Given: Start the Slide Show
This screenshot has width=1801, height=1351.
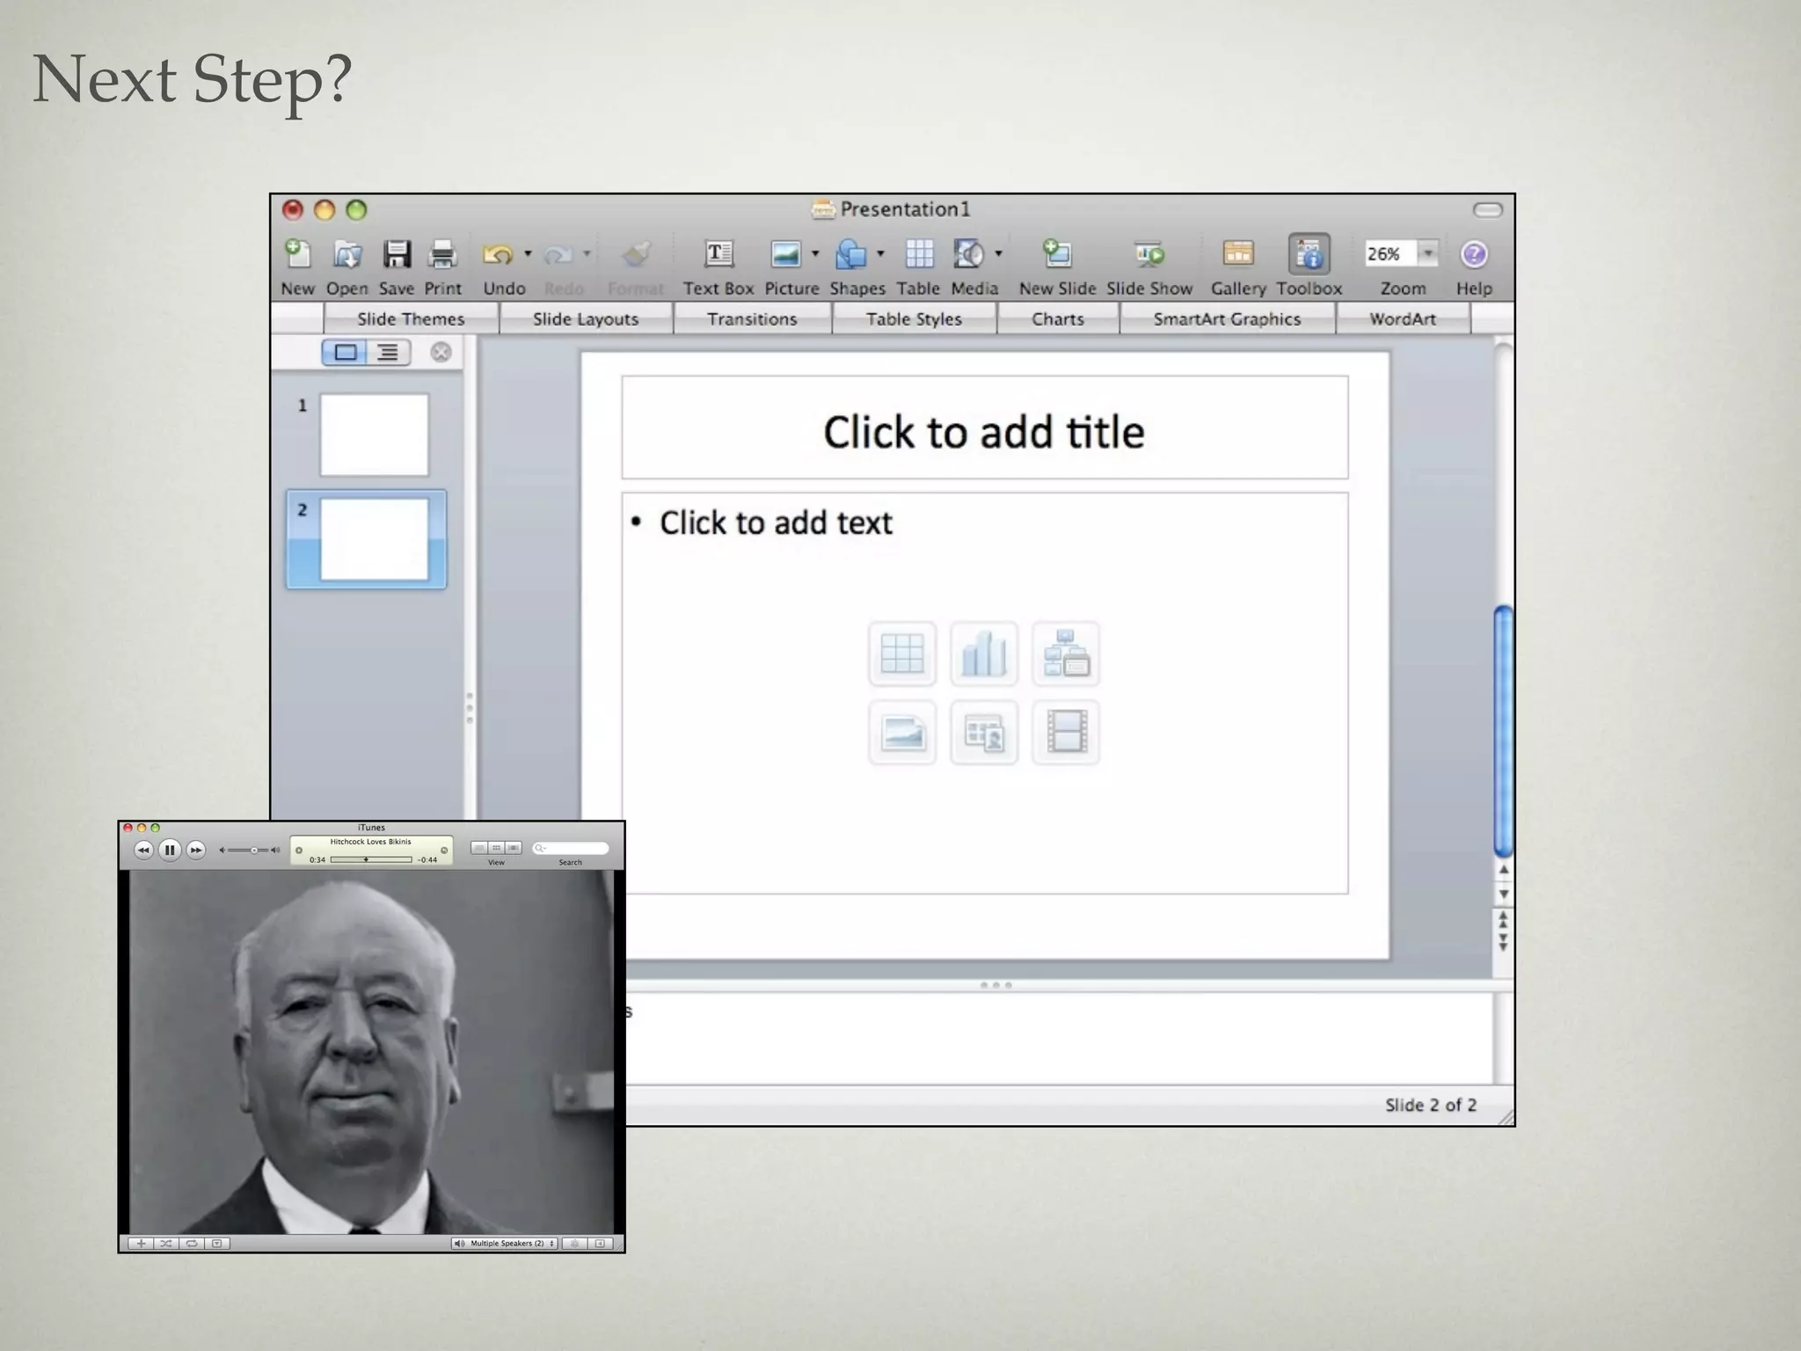Looking at the screenshot, I should pyautogui.click(x=1148, y=255).
